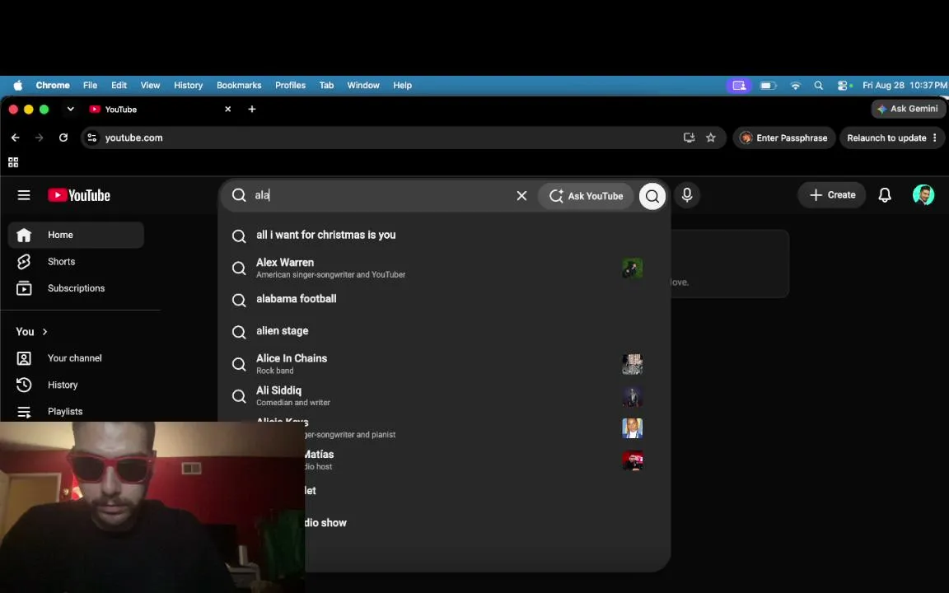The height and width of the screenshot is (593, 949).
Task: Open the apps grid in bookmarks bar
Action: tap(13, 162)
